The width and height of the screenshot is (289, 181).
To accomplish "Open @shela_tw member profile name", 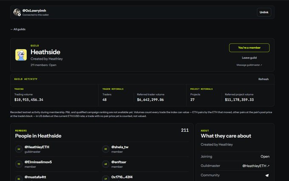I will coord(120,147).
